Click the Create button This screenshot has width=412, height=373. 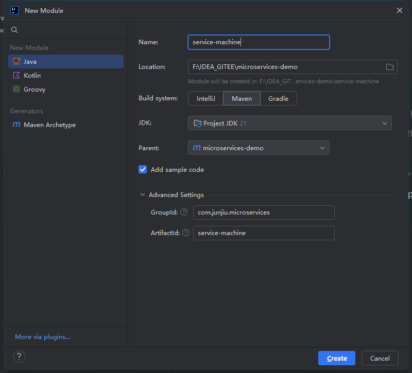coord(337,358)
